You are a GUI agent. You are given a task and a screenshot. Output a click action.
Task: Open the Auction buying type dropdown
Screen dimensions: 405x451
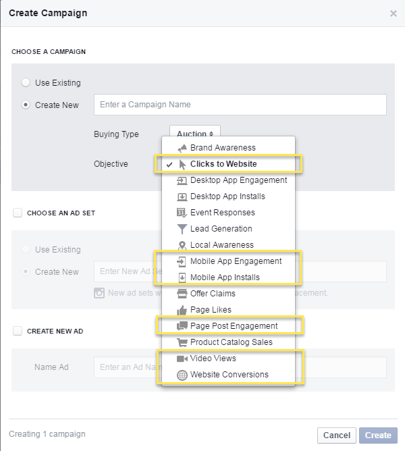point(195,131)
